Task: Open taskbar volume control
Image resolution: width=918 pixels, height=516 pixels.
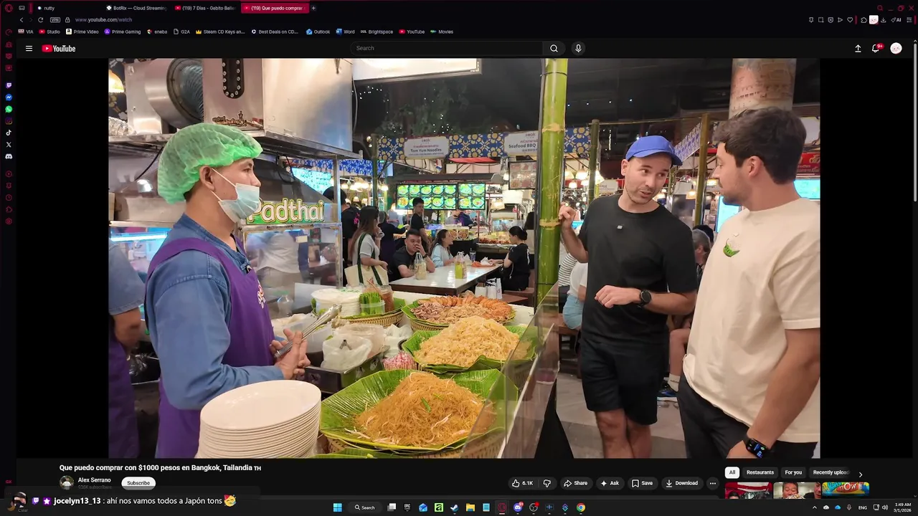Action: [885, 507]
